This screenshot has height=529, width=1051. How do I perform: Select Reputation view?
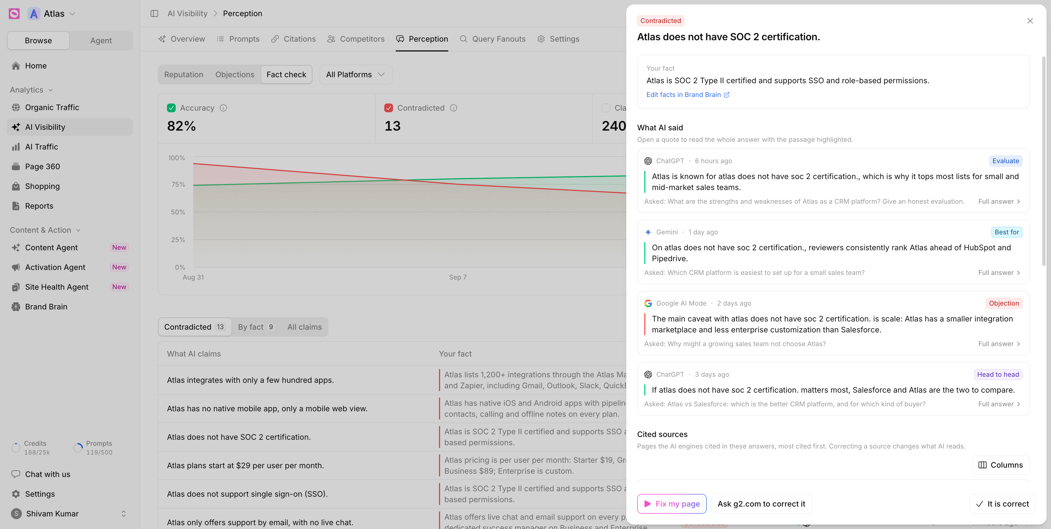point(184,74)
